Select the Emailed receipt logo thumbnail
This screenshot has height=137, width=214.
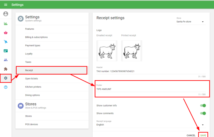click(x=107, y=51)
